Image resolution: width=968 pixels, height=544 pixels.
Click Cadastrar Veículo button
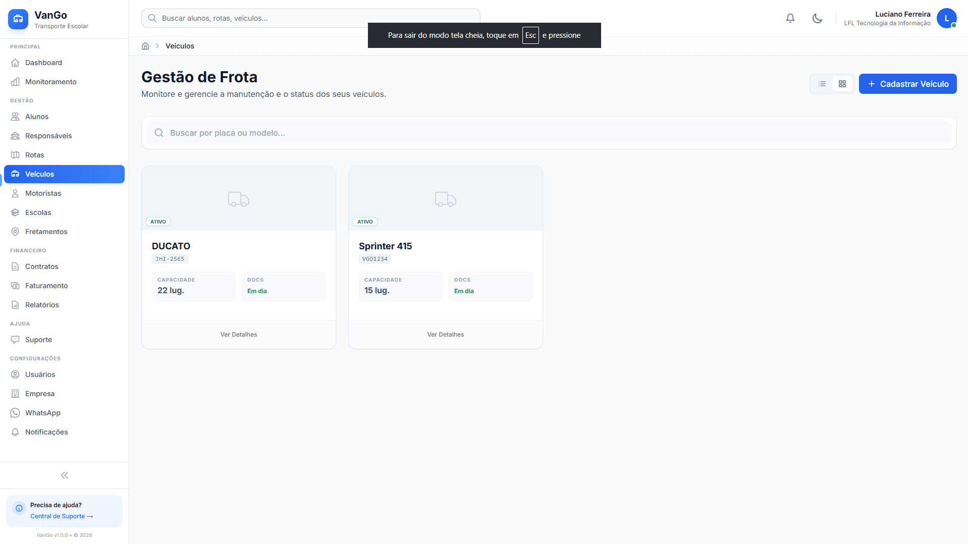click(x=907, y=84)
